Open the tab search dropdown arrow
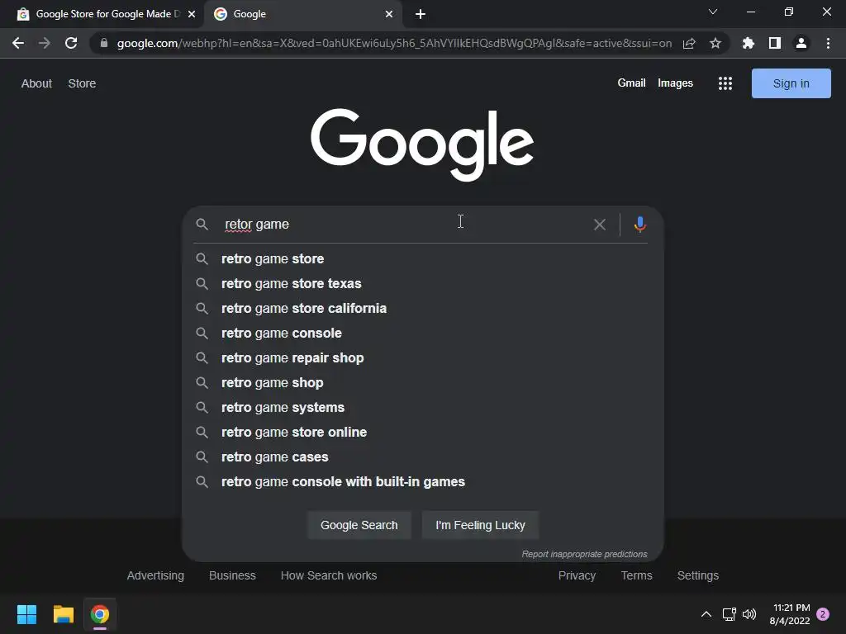846x634 pixels. [x=713, y=12]
